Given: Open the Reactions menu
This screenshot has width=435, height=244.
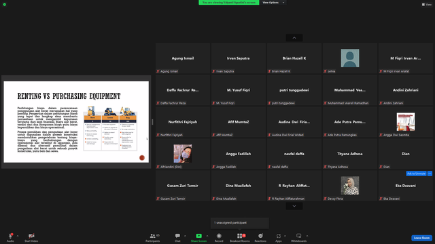Looking at the screenshot, I should pos(260,237).
